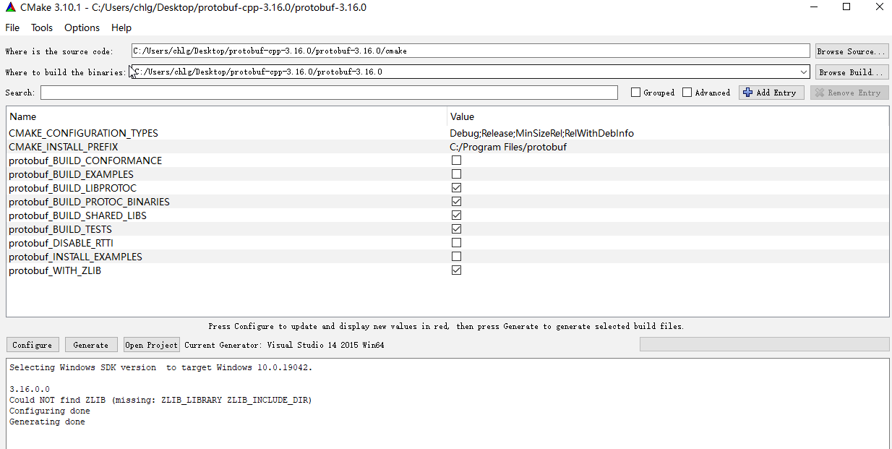Select the protobuf_DISABLE_RTTI name cell
892x449 pixels.
pyautogui.click(x=61, y=243)
